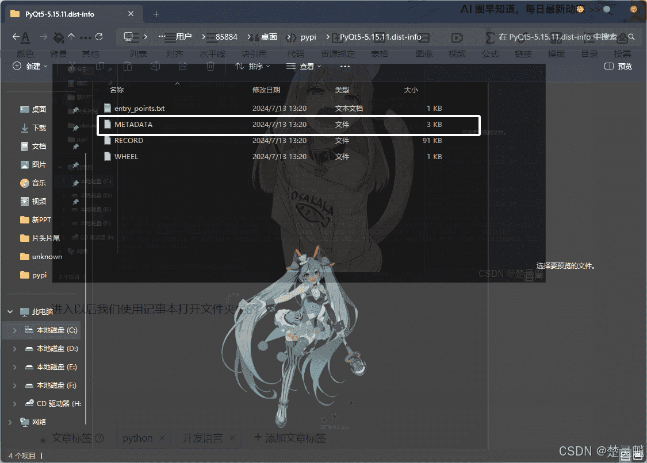Share the file via the share icon
The height and width of the screenshot is (463, 647).
(x=183, y=67)
